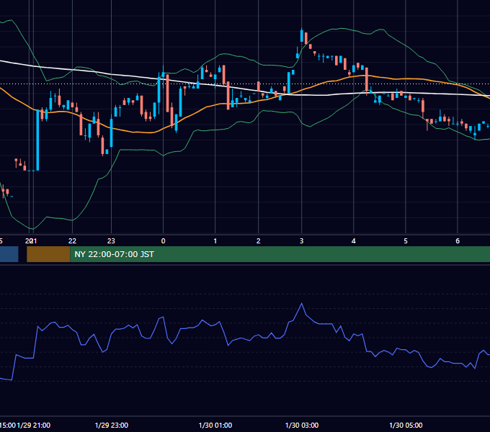Click hour label 3 on upper time axis
The image size is (490, 432).
tap(301, 241)
